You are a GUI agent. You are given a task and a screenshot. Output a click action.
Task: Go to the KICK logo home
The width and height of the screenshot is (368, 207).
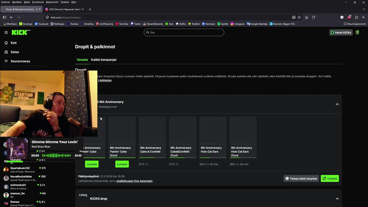(x=21, y=32)
